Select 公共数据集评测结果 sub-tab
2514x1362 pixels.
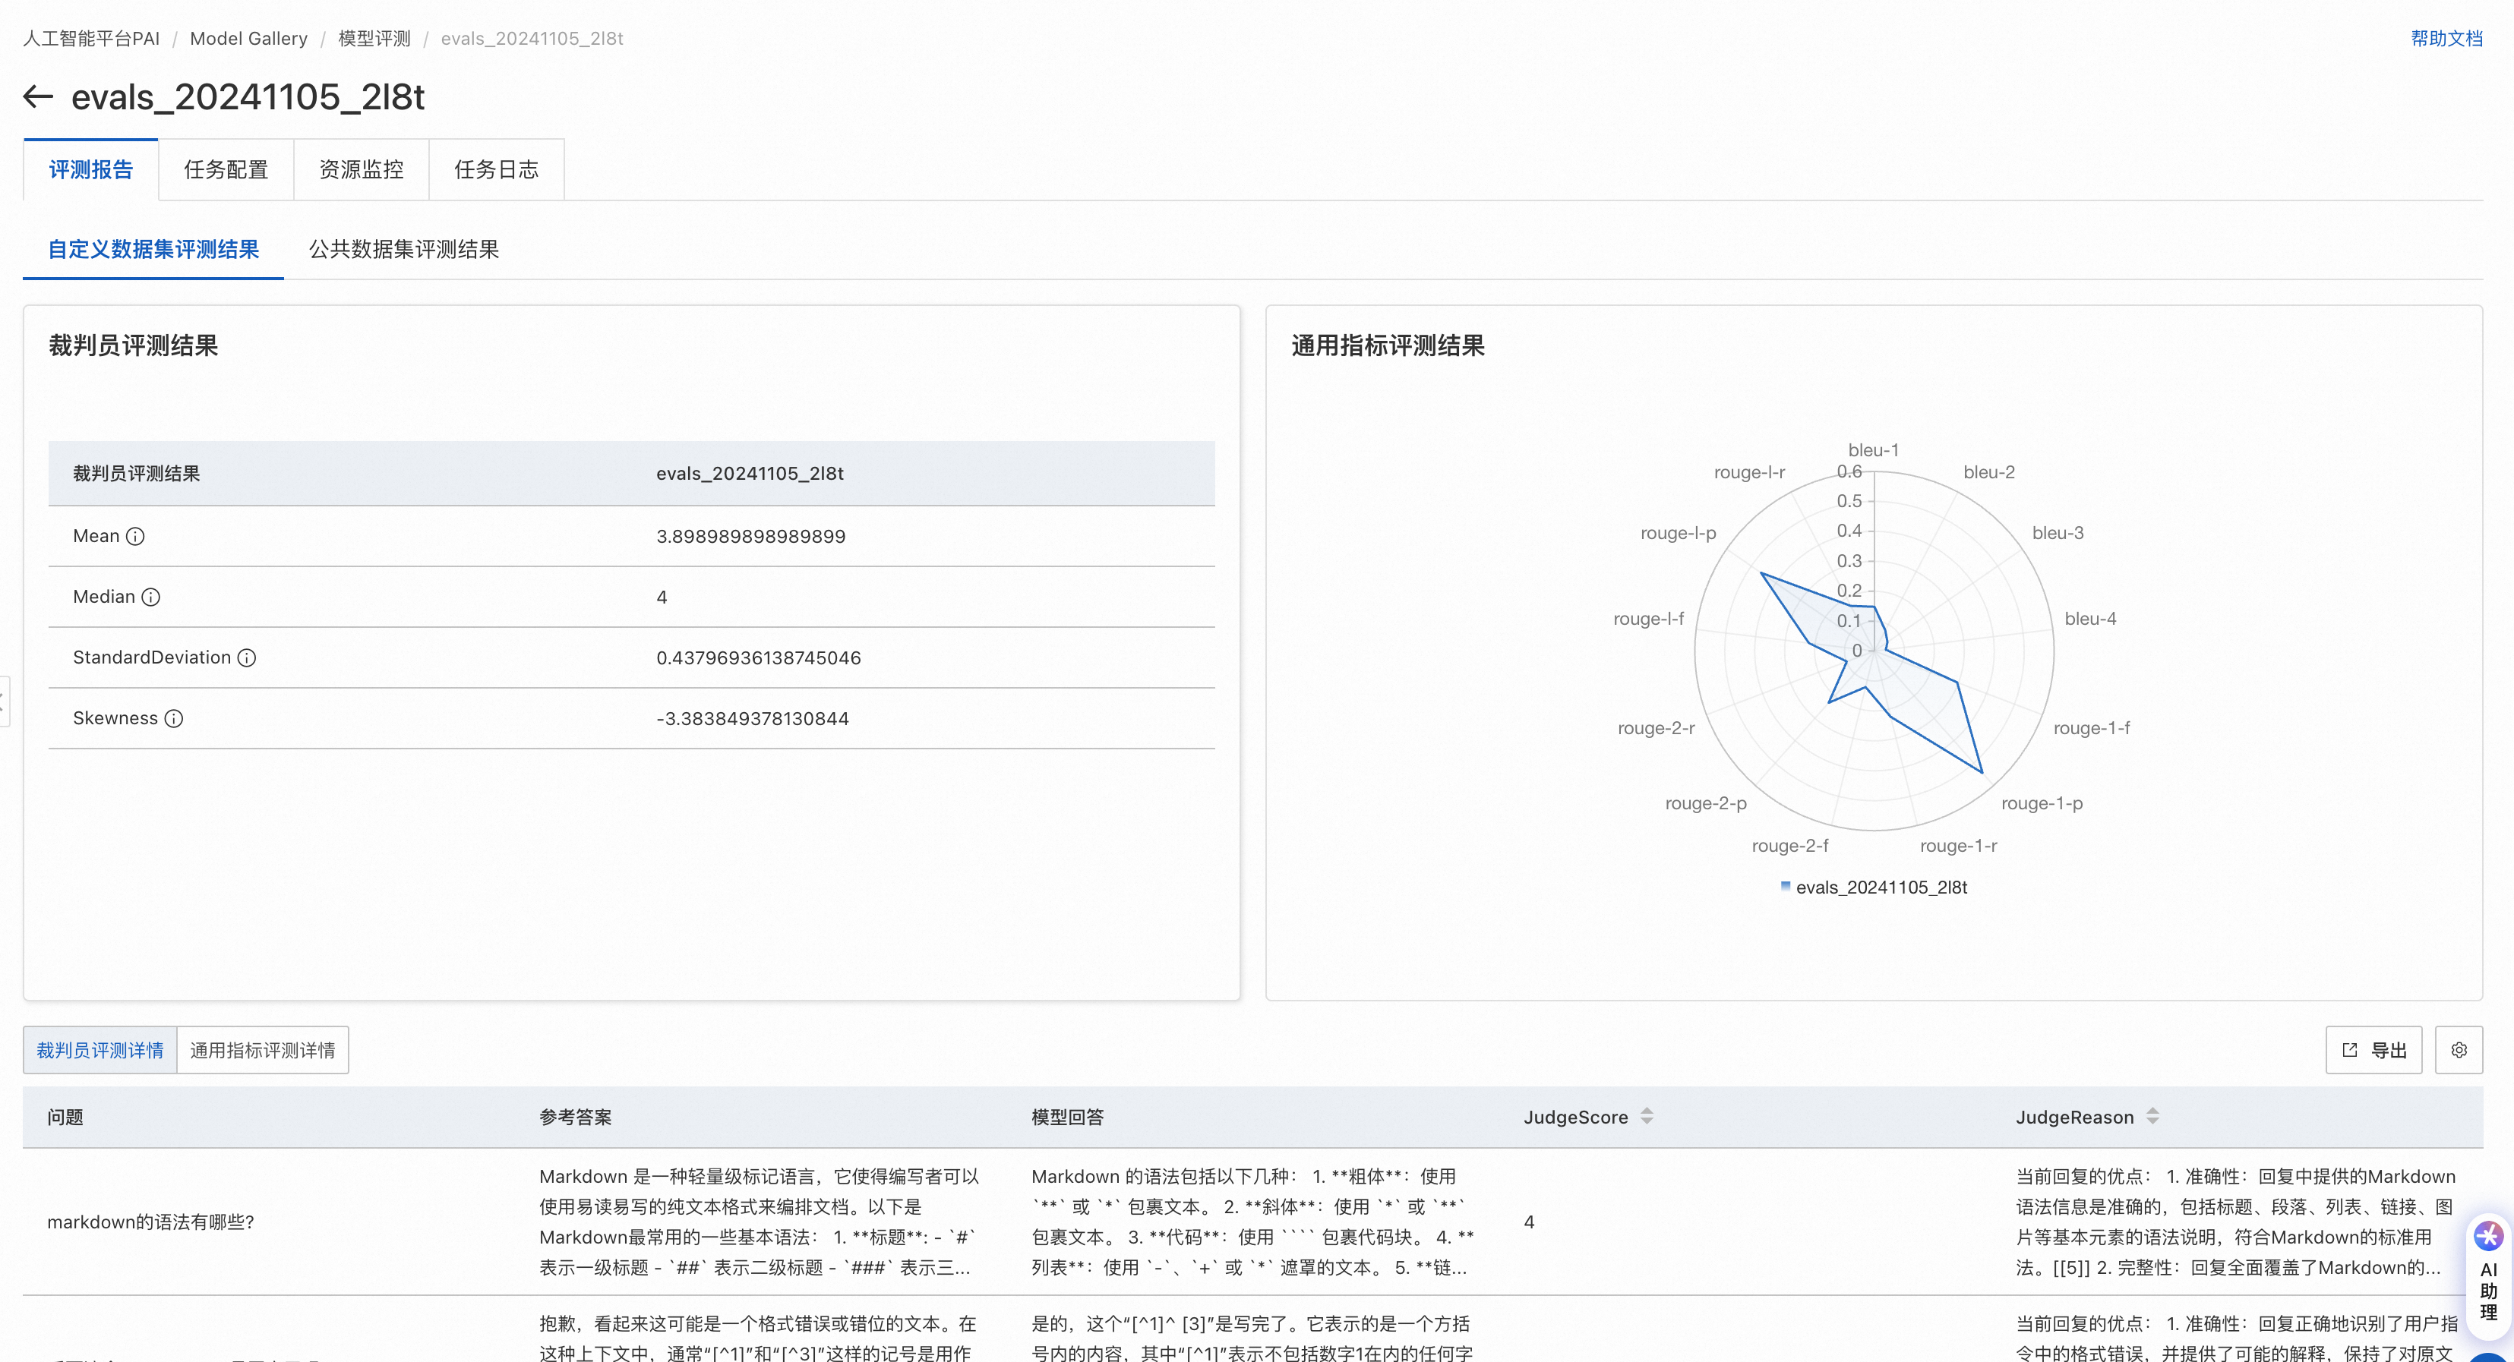coord(404,250)
